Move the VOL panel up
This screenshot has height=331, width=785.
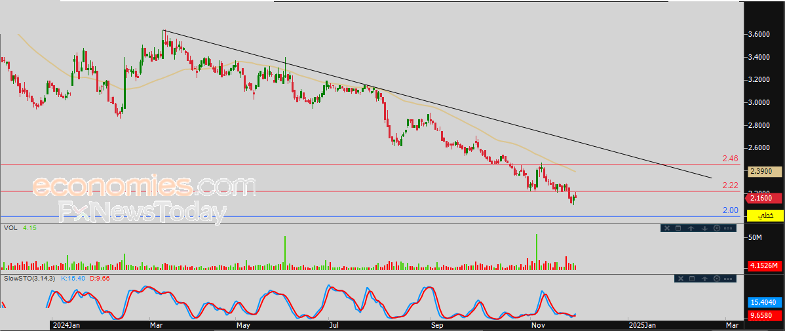tap(691, 228)
